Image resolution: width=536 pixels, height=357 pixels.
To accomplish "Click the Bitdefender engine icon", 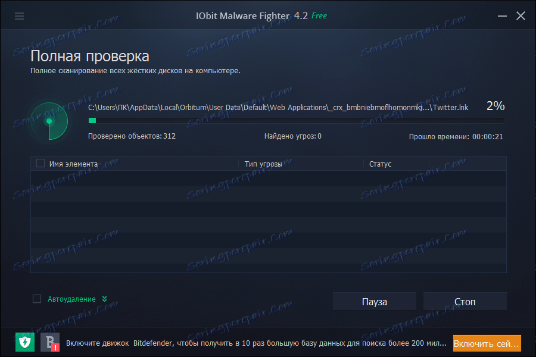I will point(50,342).
